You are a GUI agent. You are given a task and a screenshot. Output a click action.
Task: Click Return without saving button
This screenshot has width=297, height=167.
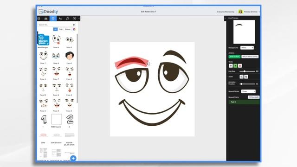(250, 57)
